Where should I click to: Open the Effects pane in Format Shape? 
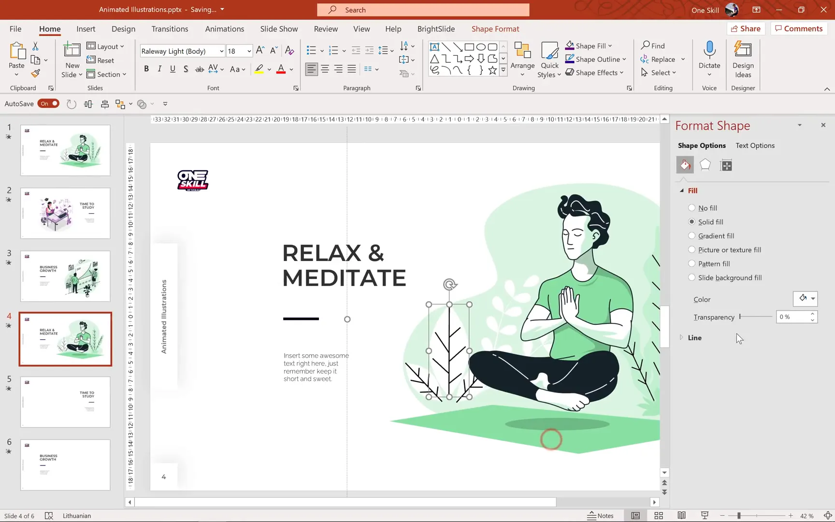pos(705,165)
